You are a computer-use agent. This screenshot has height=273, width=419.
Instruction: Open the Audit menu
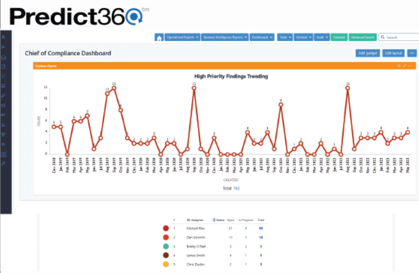[x=322, y=37]
